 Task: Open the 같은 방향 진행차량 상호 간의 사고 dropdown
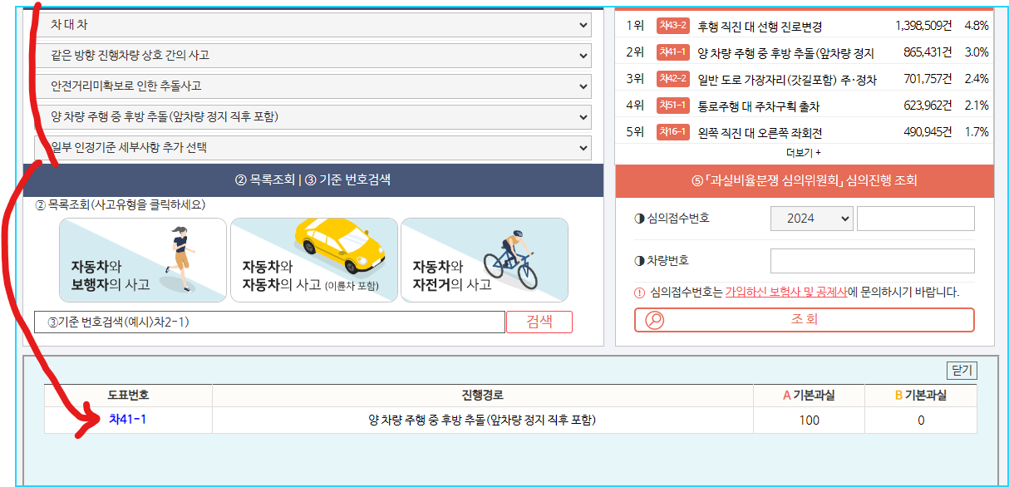[313, 56]
